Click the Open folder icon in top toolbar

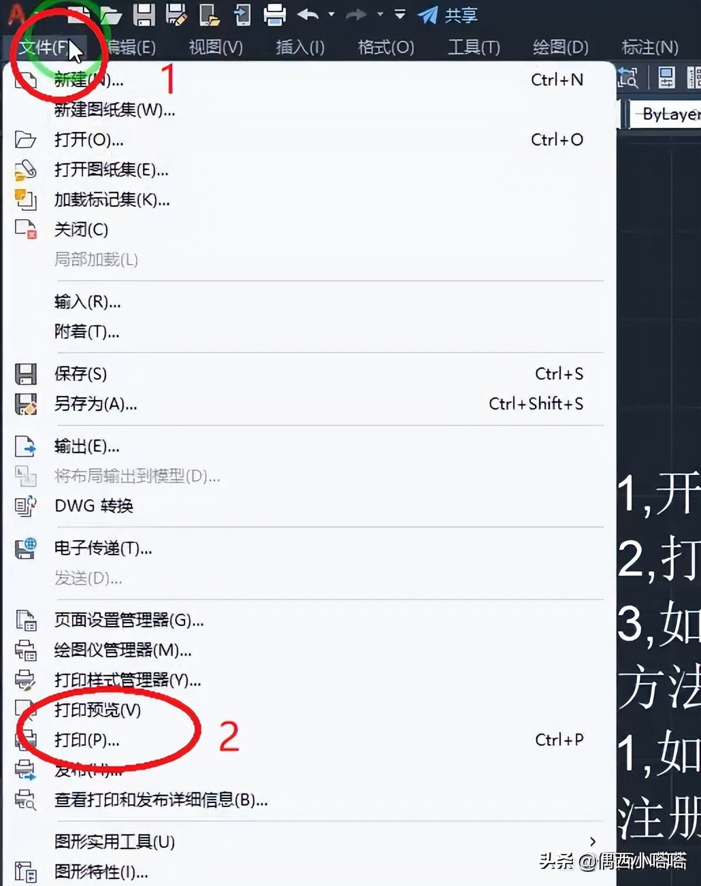click(110, 14)
